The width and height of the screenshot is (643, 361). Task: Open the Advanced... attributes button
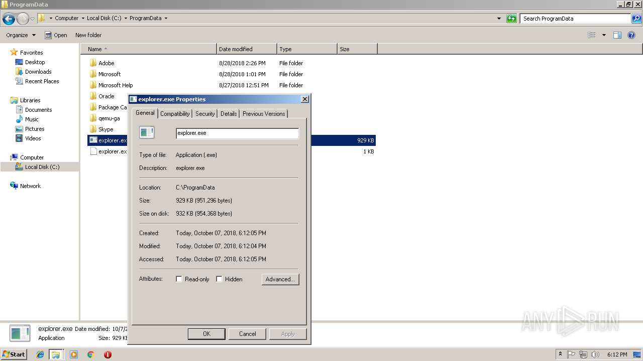[x=280, y=279]
